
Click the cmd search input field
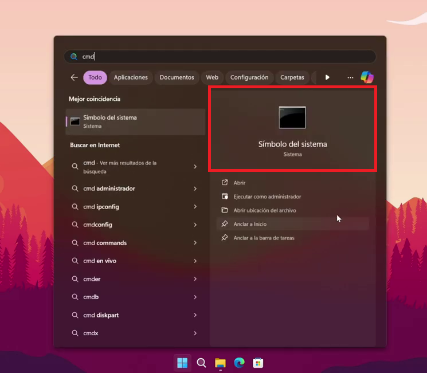[x=220, y=57]
